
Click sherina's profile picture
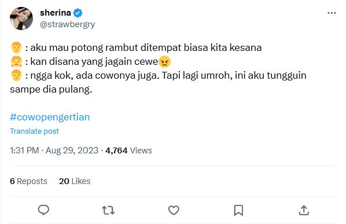point(21,19)
